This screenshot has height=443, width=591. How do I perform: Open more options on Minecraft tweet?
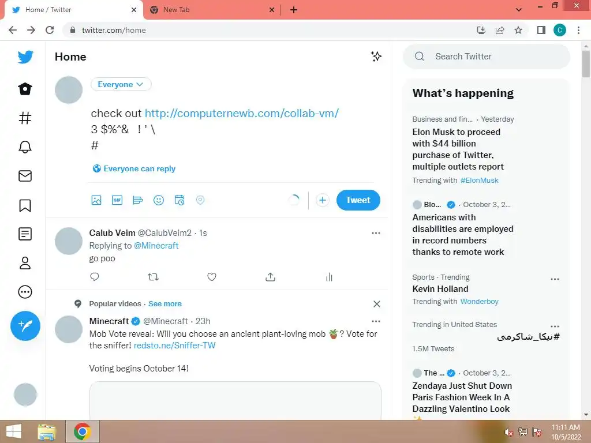pos(376,321)
